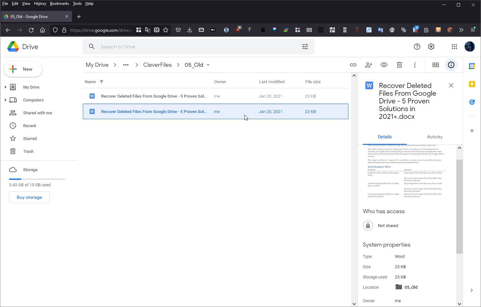The image size is (481, 307).
Task: Open Shared with me
Action: tap(38, 113)
